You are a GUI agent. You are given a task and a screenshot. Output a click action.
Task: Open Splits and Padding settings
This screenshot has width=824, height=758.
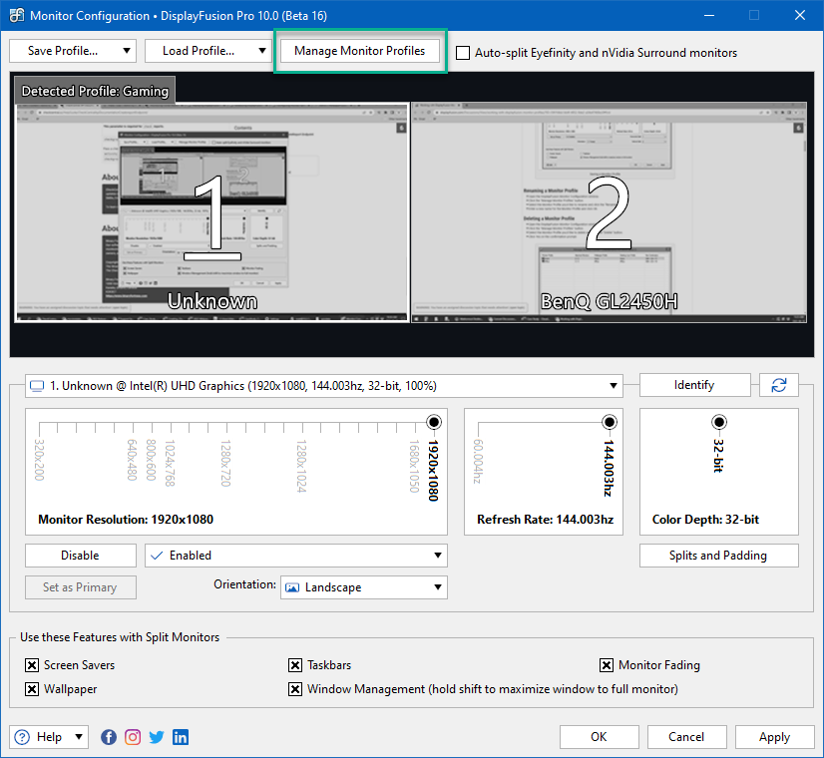pos(718,556)
